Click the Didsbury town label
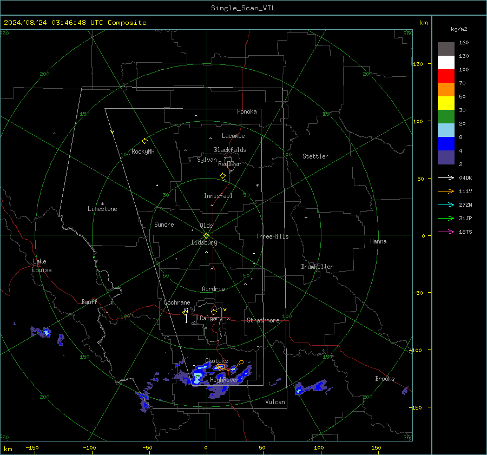Viewport: 487px width, 455px height. tap(204, 242)
